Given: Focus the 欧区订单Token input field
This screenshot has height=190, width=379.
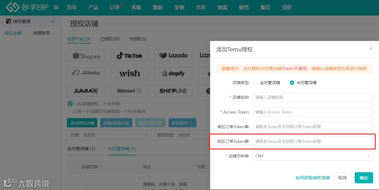Looking at the screenshot, I should pyautogui.click(x=313, y=141).
